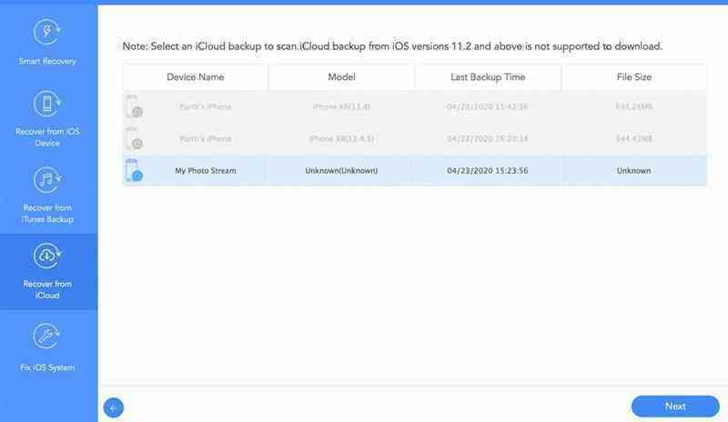The height and width of the screenshot is (422, 728).
Task: Click the Next button
Action: click(675, 407)
